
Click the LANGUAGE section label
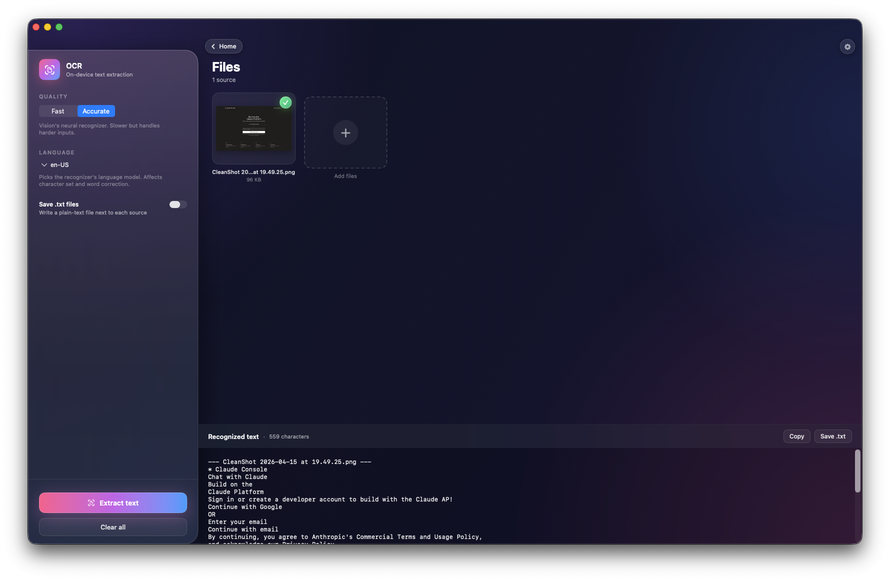[57, 152]
